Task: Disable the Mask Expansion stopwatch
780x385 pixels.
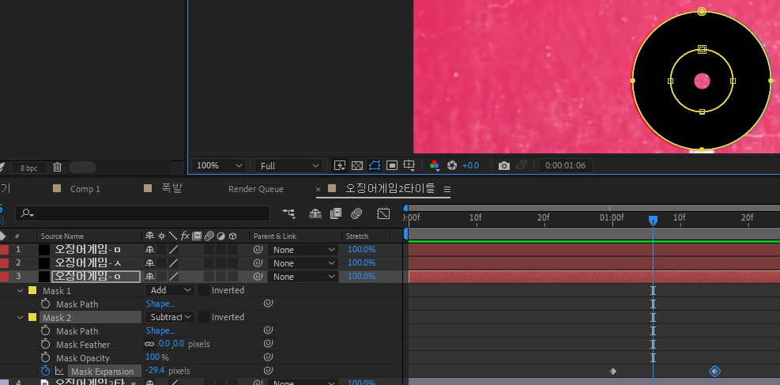Action: click(46, 371)
